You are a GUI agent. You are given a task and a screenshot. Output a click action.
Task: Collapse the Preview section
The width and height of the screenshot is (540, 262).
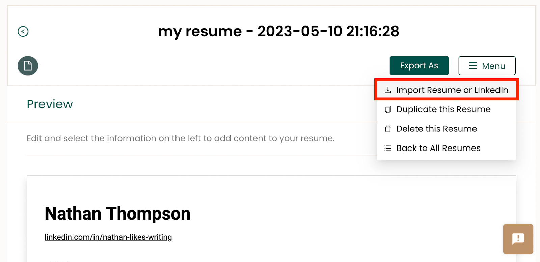49,104
